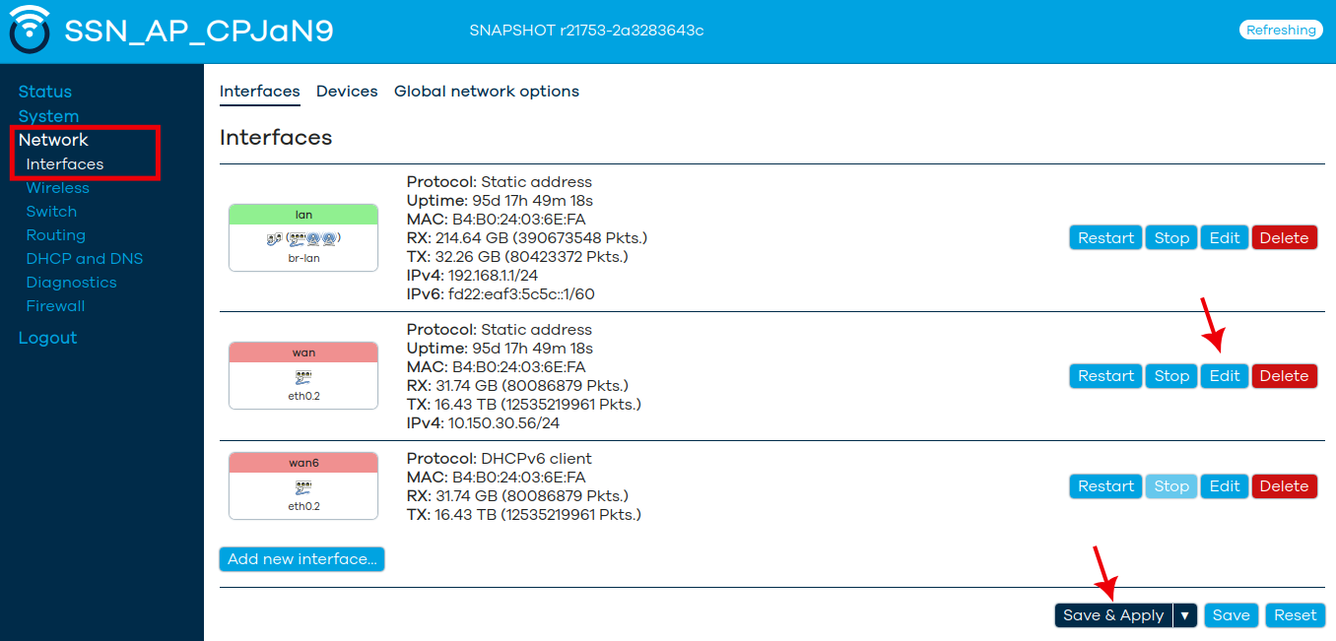The width and height of the screenshot is (1336, 641).
Task: Click SNAPSHOT r21753-2a3283643c version text
Action: pyautogui.click(x=587, y=31)
